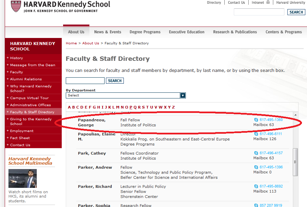Viewport: 307px width, 207px height.
Task: Open History in the sidebar
Action: click(x=17, y=58)
